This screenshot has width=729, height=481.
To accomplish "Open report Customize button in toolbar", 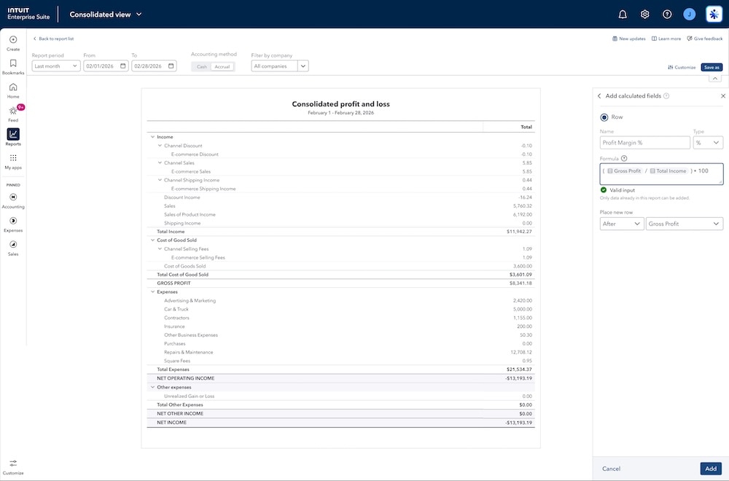I will (682, 67).
